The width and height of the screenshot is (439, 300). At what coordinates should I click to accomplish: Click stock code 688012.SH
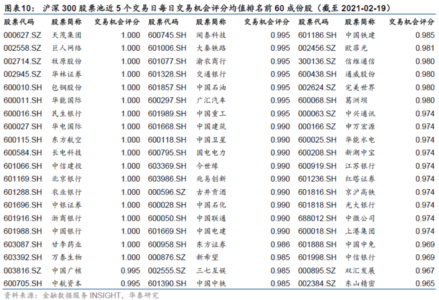point(317,218)
